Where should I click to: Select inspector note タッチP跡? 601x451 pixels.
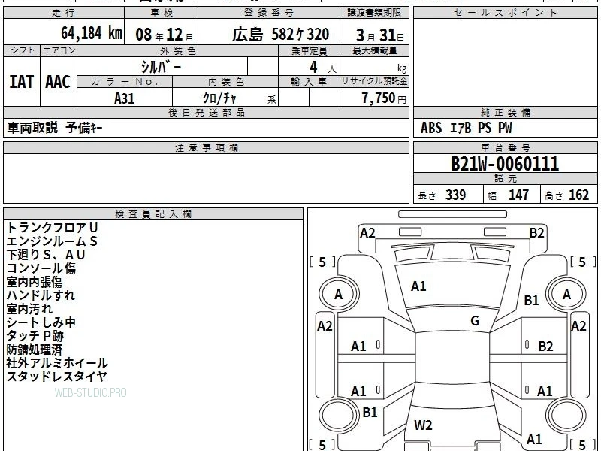tap(35, 336)
